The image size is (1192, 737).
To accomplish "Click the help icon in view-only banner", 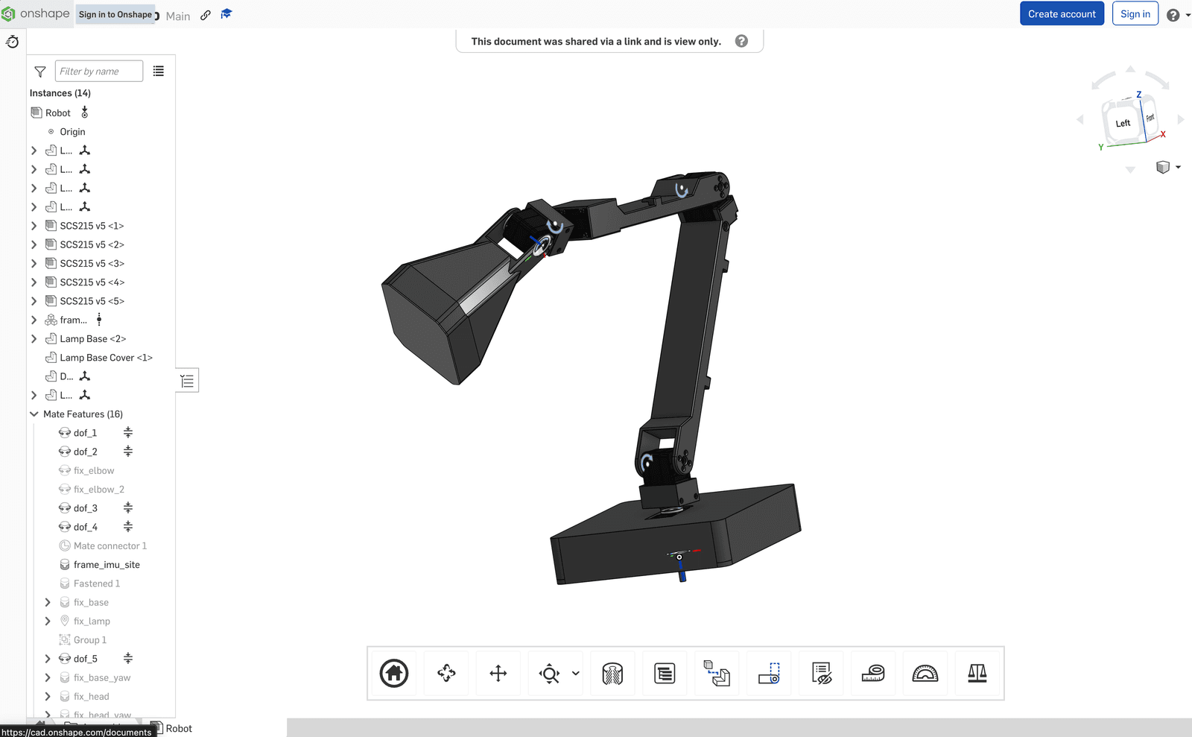I will point(741,41).
